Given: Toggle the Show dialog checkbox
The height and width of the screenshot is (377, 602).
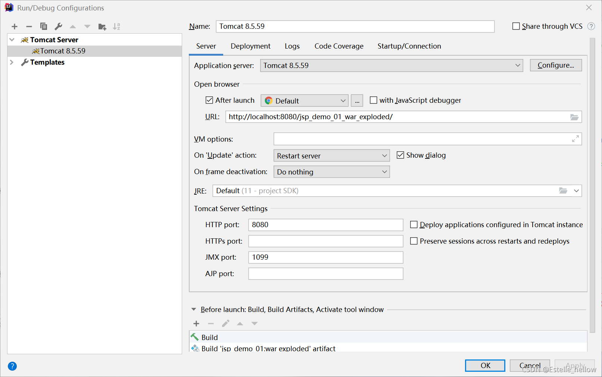Looking at the screenshot, I should (x=400, y=155).
